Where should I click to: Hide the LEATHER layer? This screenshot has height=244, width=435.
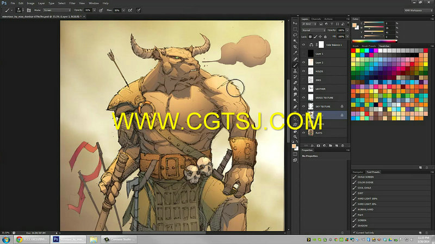[x=303, y=89]
